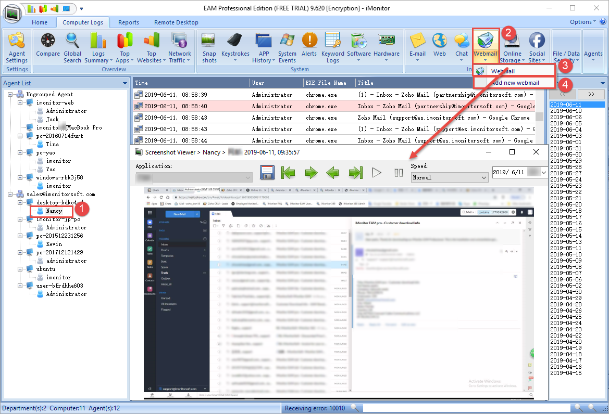This screenshot has width=609, height=414.
Task: Collapse the imonitor-web tree node
Action: point(20,103)
